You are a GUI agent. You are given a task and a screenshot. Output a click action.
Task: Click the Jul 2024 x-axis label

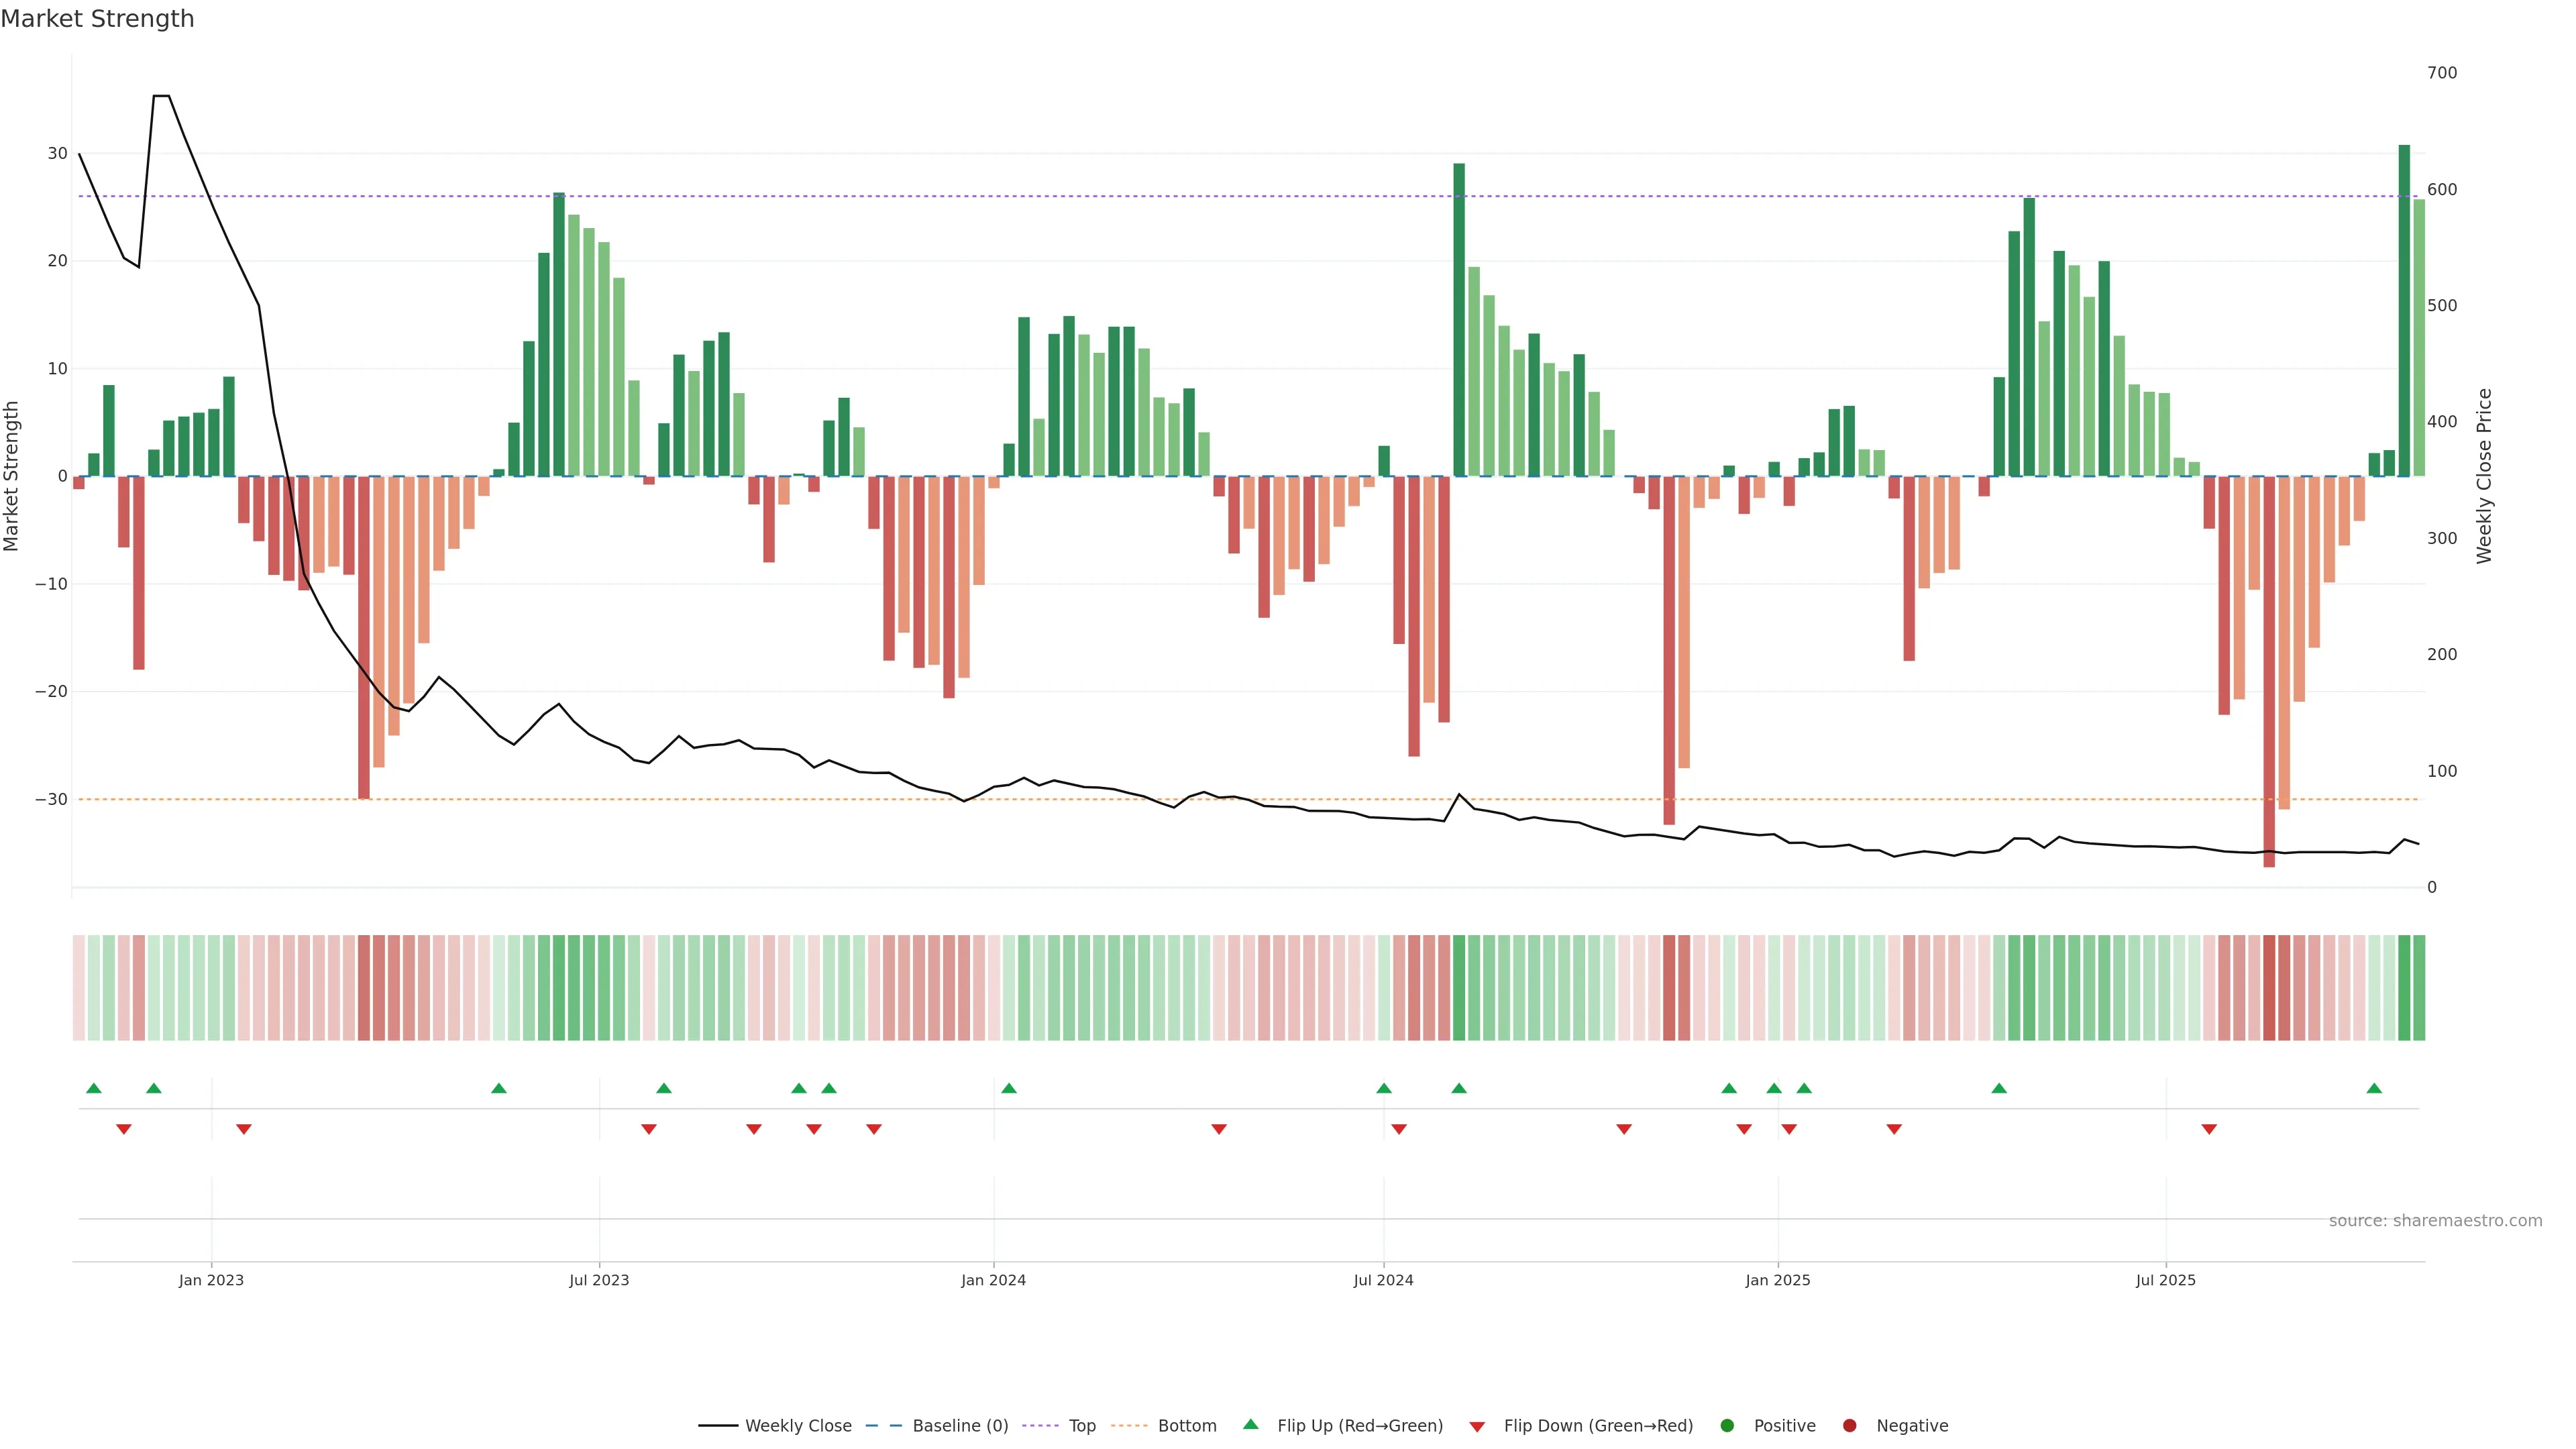click(x=1383, y=1280)
